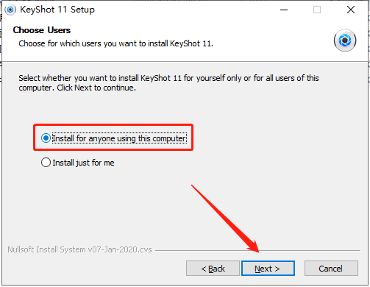The height and width of the screenshot is (287, 370).
Task: Click the 'Select whether you want to install' paragraph
Action: pos(168,83)
